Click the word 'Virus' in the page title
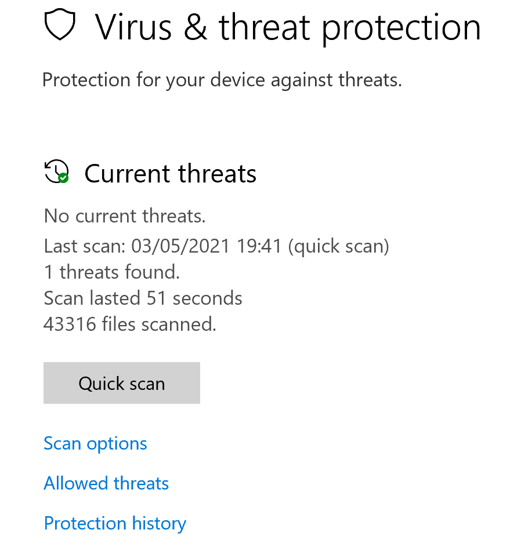Image resolution: width=510 pixels, height=555 pixels. (133, 27)
